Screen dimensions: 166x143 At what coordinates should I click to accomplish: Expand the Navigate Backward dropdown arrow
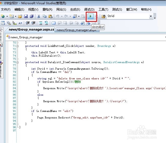[x=79, y=16]
